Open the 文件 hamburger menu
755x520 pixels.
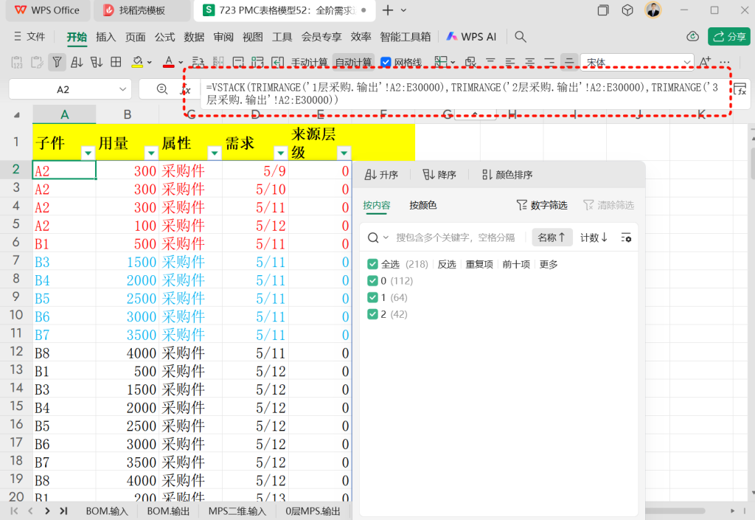(x=29, y=37)
